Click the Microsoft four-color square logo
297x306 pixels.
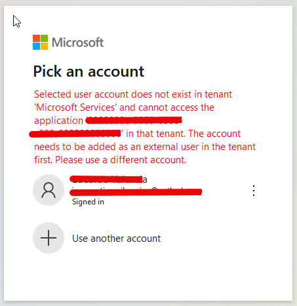point(40,43)
